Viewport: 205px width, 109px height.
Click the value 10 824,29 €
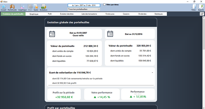point(92,51)
